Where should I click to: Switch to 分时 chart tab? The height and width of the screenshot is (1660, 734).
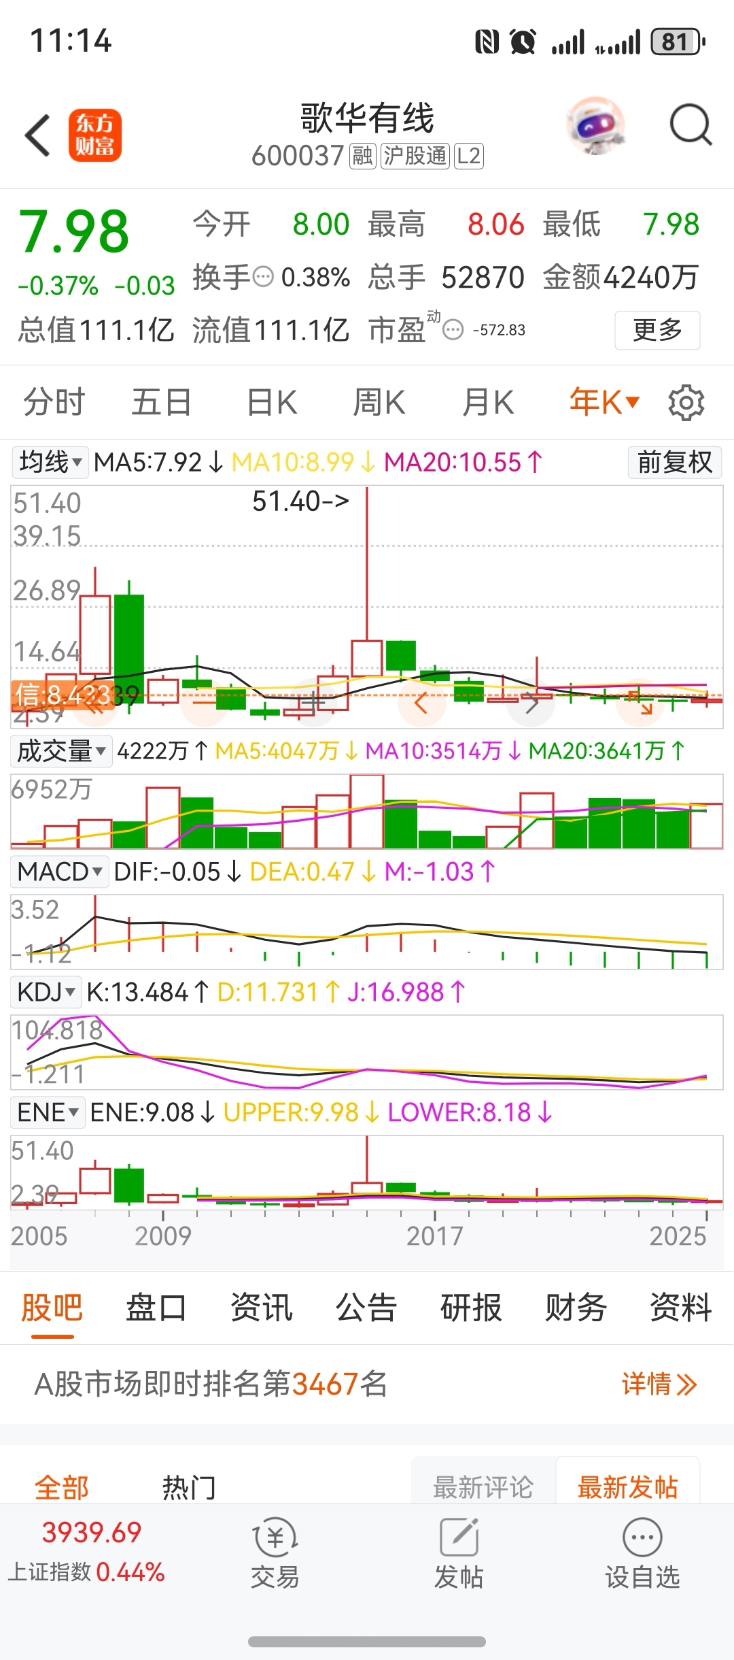(54, 402)
